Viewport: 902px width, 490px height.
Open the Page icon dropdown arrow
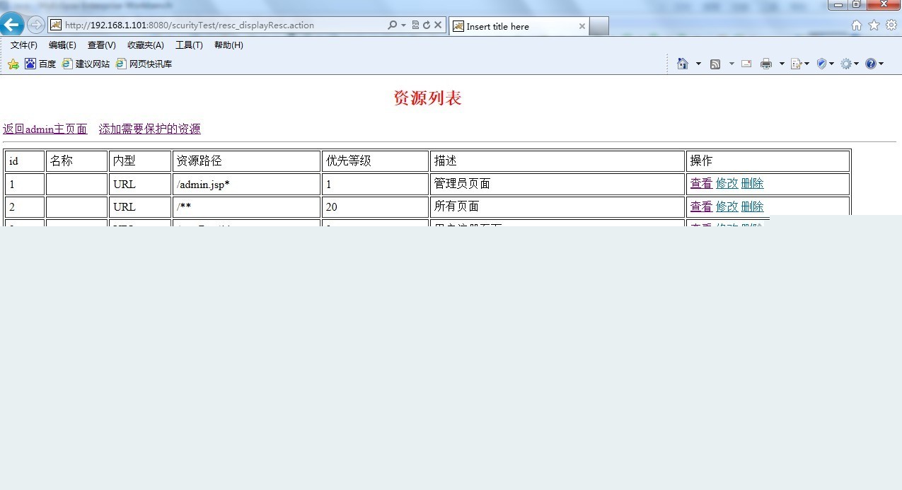(x=807, y=63)
